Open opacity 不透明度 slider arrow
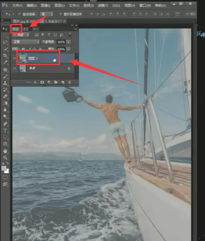The image size is (205, 241). point(68,42)
